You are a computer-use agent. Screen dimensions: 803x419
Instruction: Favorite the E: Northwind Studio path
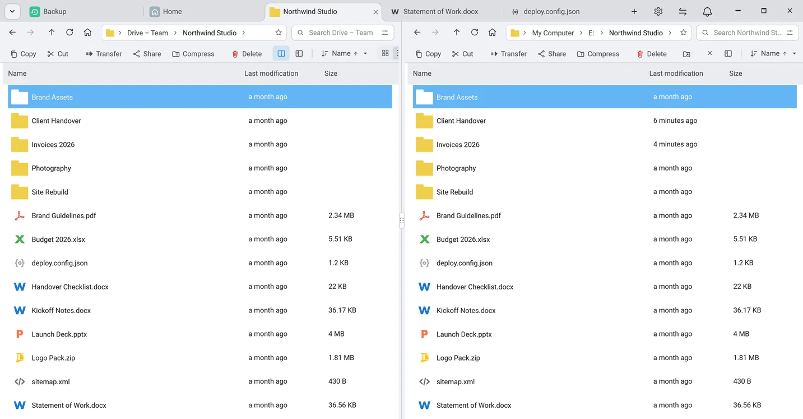(683, 33)
